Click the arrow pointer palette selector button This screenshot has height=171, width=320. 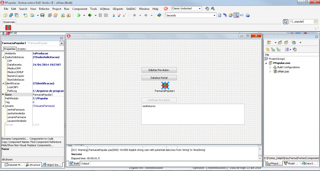click(x=286, y=22)
